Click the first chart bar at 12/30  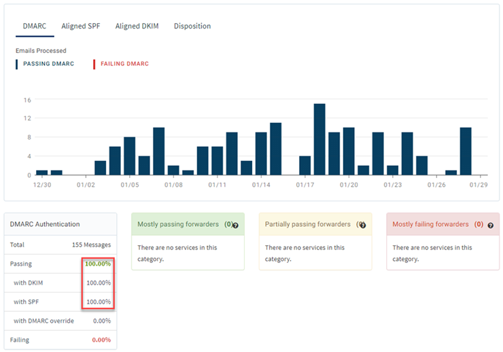click(42, 173)
